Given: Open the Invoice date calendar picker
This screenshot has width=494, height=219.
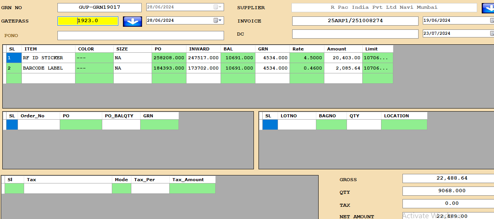Looking at the screenshot, I should click(492, 21).
